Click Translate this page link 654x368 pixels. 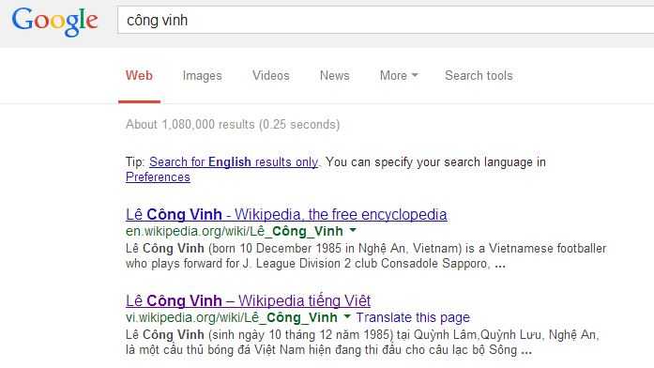(x=413, y=317)
